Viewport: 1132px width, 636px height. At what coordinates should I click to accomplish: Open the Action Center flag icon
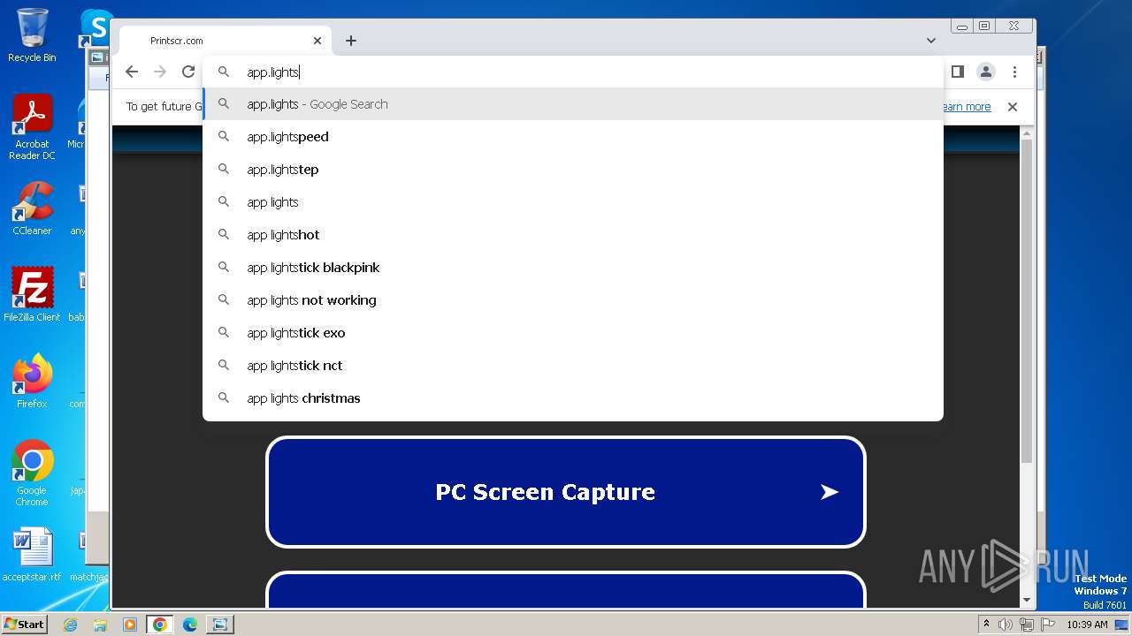pos(1047,625)
